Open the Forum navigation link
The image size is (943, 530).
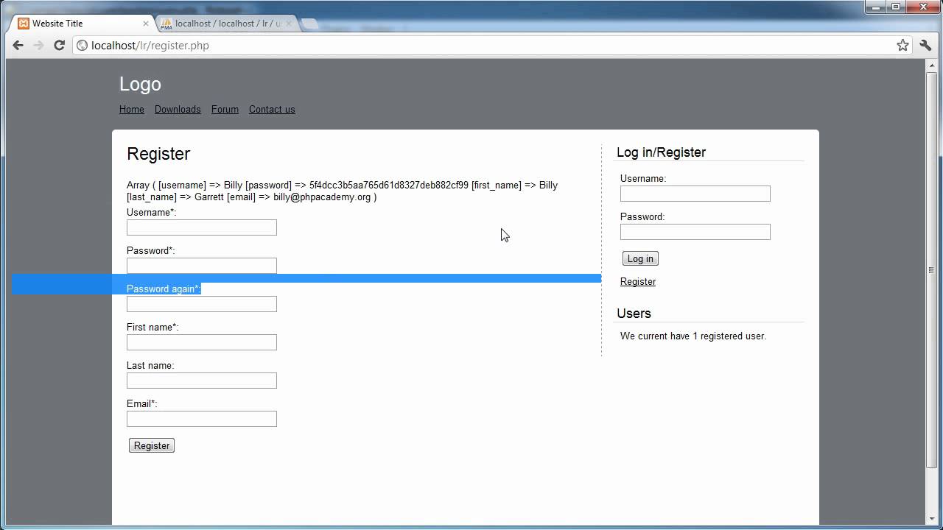(225, 110)
